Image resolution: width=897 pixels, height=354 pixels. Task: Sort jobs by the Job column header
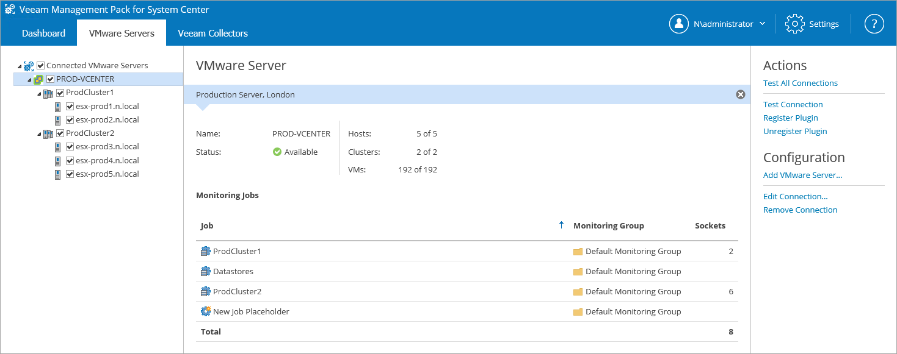207,225
